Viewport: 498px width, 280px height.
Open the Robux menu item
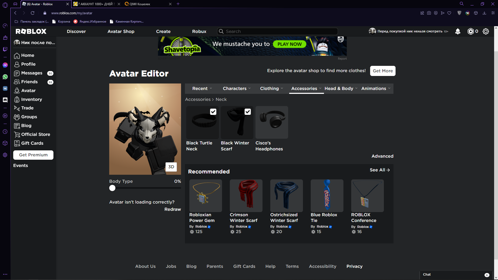pos(199,31)
